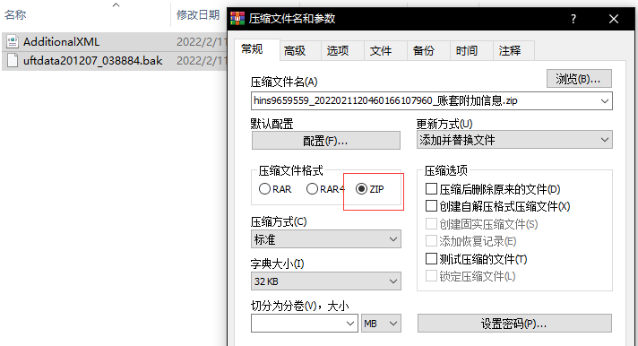This screenshot has width=638, height=346.
Task: Sort Explorer list by 修改日期 column
Action: (x=198, y=14)
